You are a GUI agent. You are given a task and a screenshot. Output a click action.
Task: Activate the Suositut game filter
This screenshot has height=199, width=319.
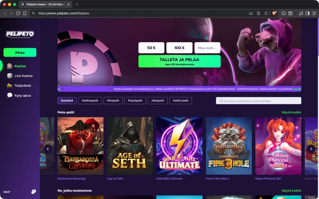(67, 101)
